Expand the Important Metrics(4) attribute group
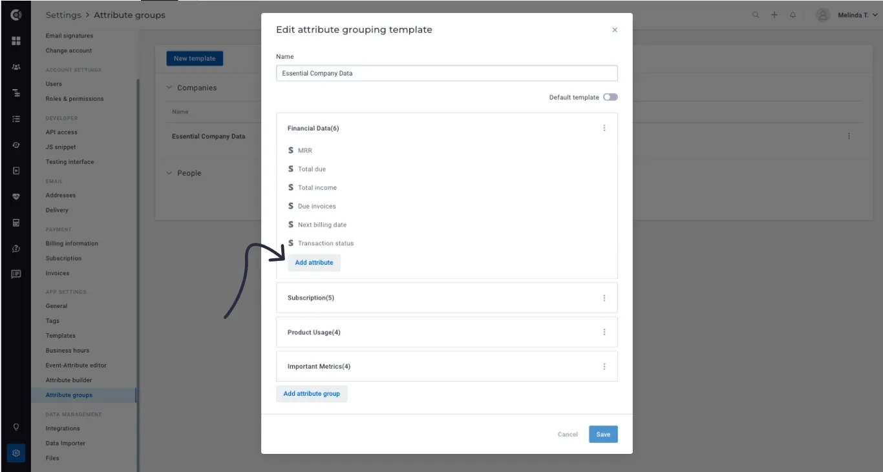The height and width of the screenshot is (472, 883). [x=447, y=366]
